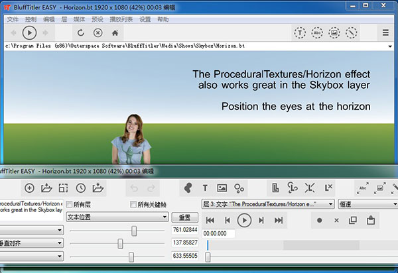Click the copy keyframe icon

354,220
